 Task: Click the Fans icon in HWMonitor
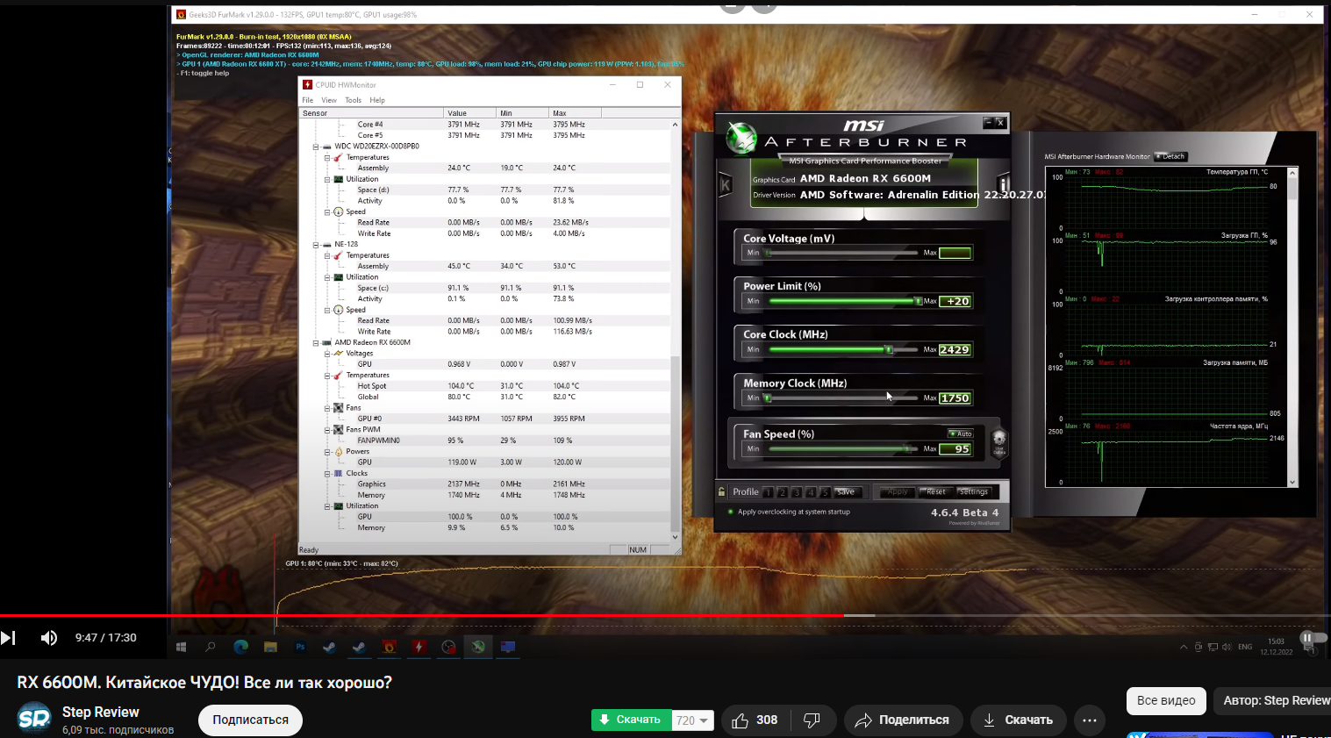(339, 408)
